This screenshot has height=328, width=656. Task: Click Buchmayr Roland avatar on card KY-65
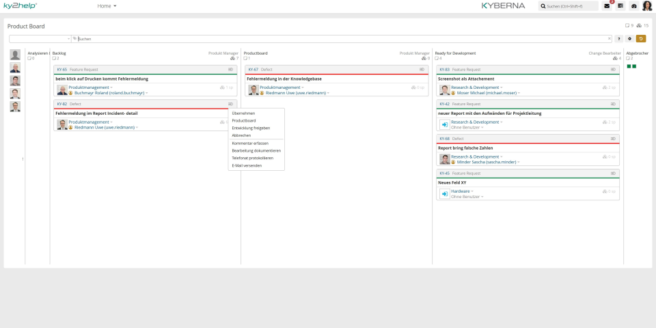pyautogui.click(x=62, y=90)
